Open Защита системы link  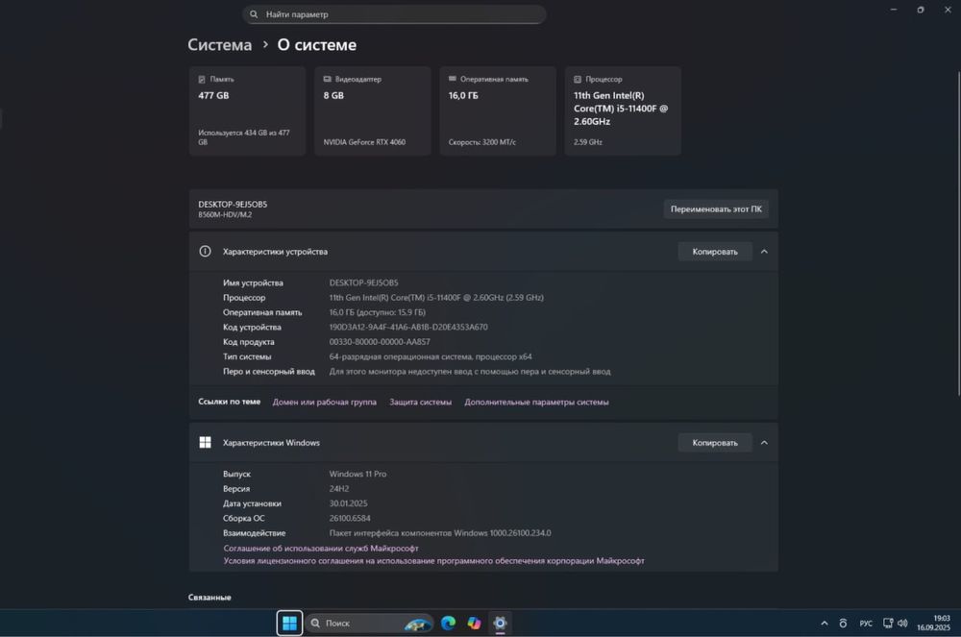[x=421, y=402]
